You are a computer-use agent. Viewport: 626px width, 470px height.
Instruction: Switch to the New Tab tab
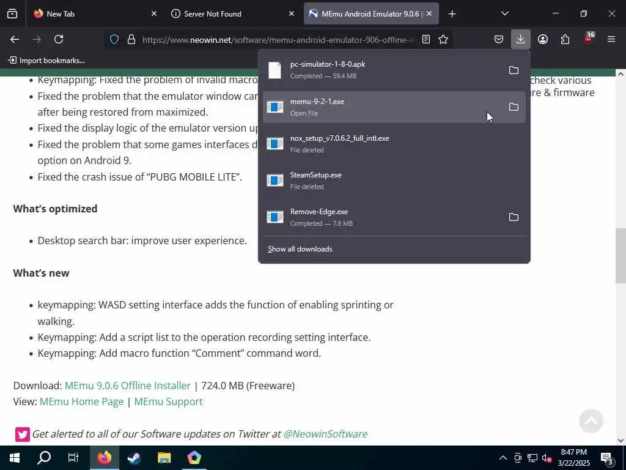click(x=95, y=13)
